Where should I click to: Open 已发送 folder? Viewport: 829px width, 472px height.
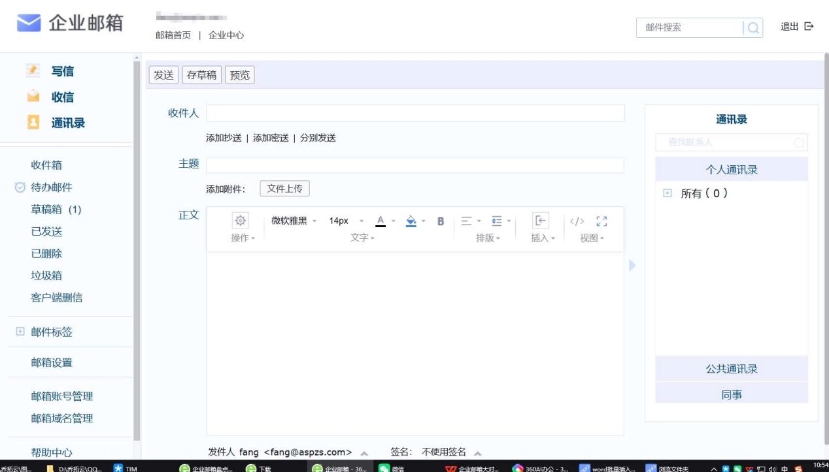pyautogui.click(x=46, y=232)
